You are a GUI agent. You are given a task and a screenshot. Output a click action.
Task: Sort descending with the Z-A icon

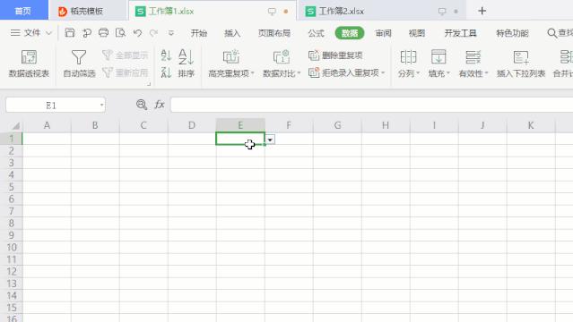166,72
